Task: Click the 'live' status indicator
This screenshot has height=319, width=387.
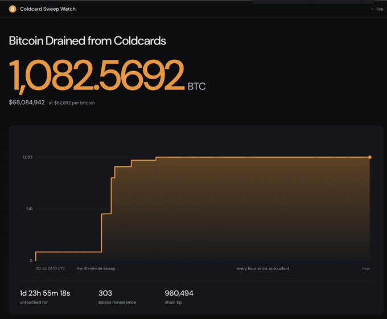Action: pyautogui.click(x=378, y=9)
